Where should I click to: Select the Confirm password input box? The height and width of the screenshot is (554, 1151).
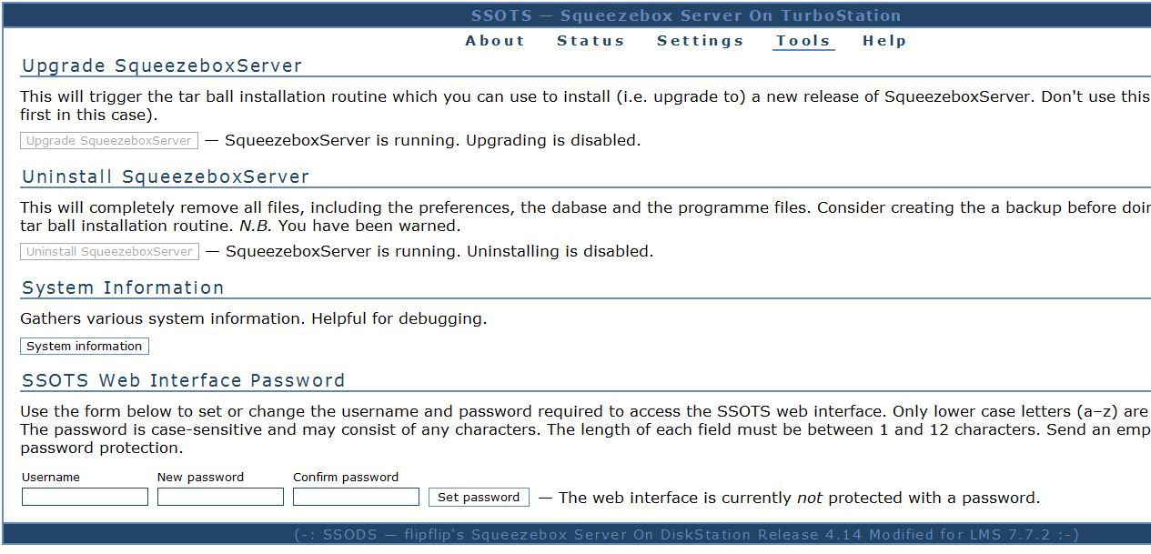click(x=356, y=498)
